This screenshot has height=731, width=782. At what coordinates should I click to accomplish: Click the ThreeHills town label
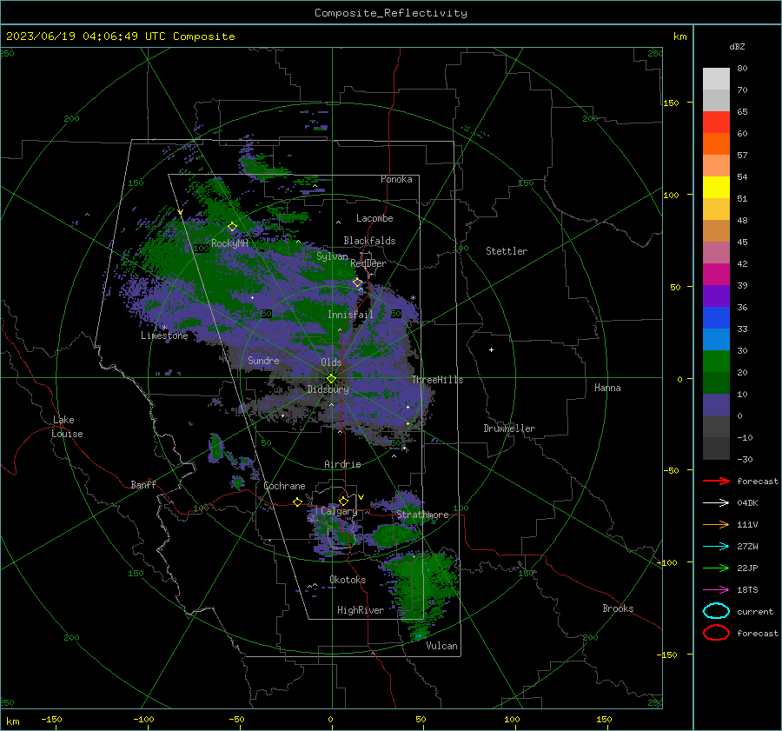437,380
